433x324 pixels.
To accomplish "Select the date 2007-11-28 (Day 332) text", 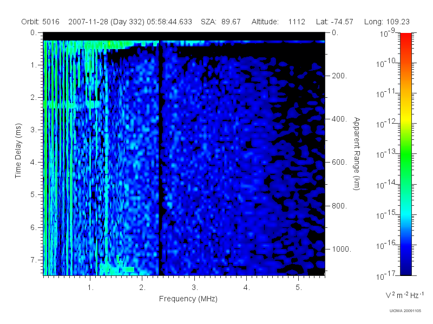I will pyautogui.click(x=106, y=22).
